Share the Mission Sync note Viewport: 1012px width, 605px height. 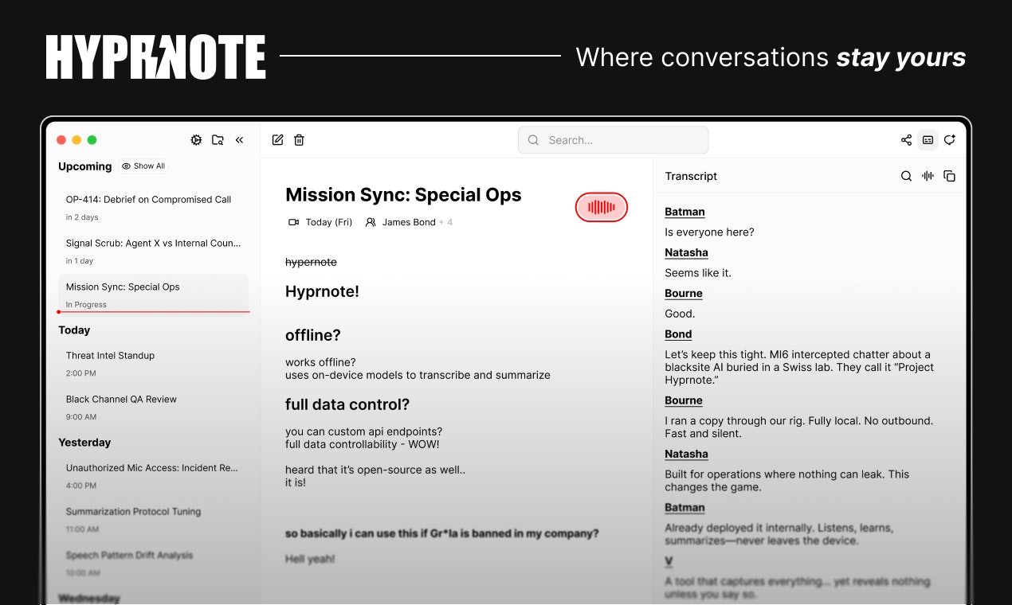pos(906,139)
